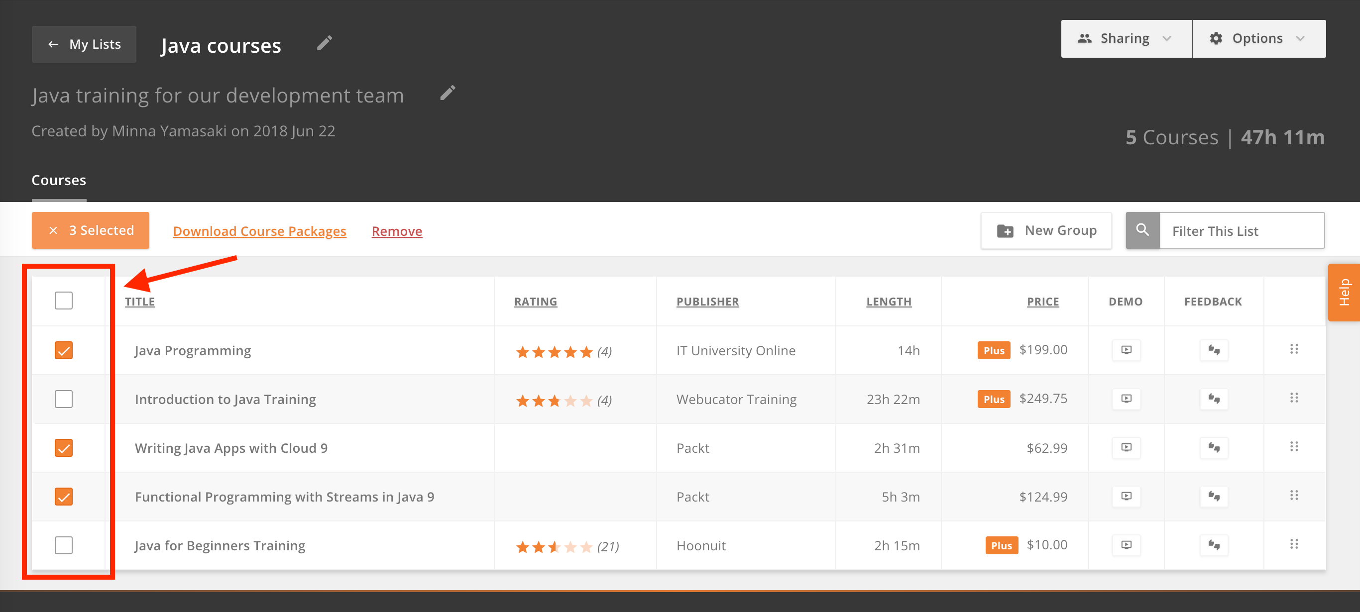Open demo for Java for Beginners Training
Image resolution: width=1360 pixels, height=612 pixels.
click(x=1126, y=545)
